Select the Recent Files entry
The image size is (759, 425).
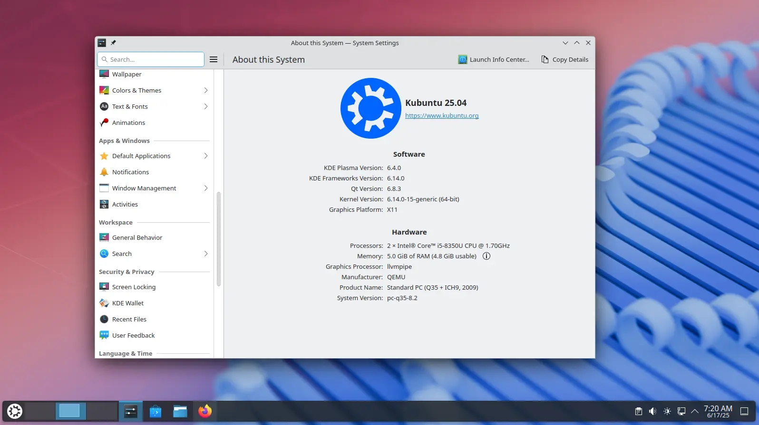(x=155, y=319)
